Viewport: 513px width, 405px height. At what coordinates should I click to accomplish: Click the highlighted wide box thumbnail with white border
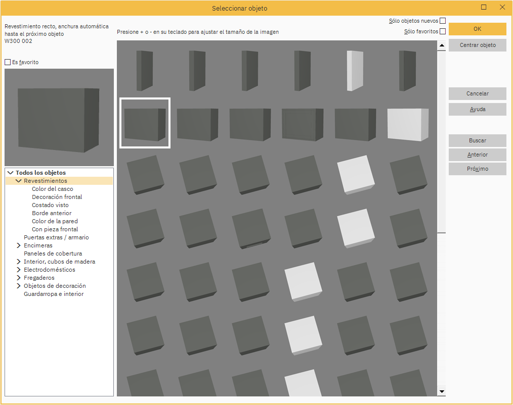tap(145, 123)
